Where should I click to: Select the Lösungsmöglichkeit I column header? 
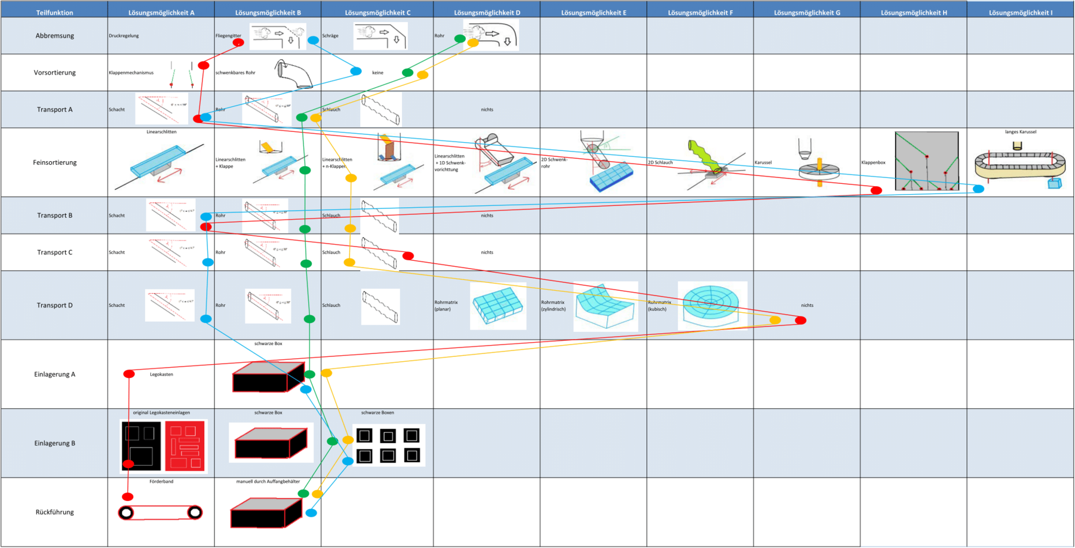click(x=1020, y=13)
